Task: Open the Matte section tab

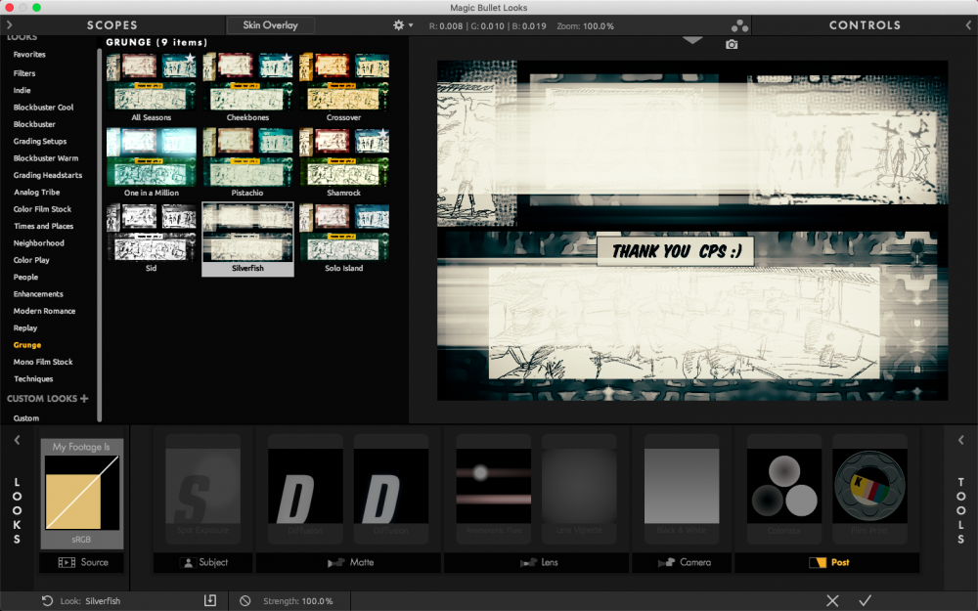Action: 350,562
